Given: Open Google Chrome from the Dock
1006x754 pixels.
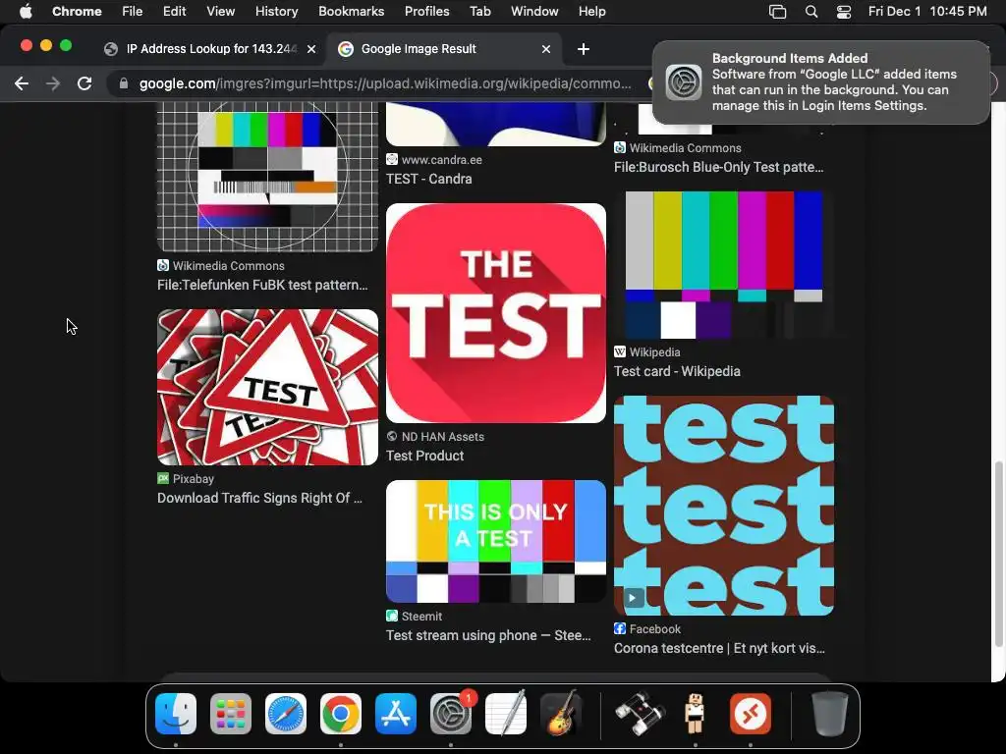Looking at the screenshot, I should 341,714.
